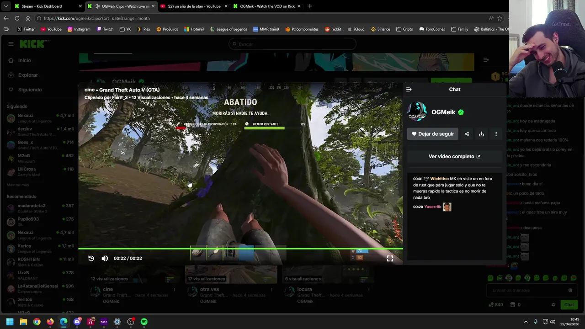Open OGMeik avatar in clip panel
Viewport: 585px width, 329px height.
pos(417,111)
